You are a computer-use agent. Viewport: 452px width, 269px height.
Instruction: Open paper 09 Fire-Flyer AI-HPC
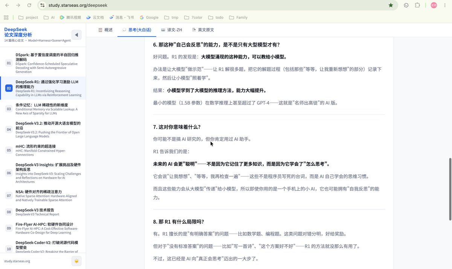pyautogui.click(x=43, y=228)
